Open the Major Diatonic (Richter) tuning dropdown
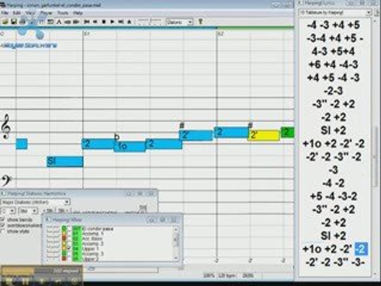Image resolution: width=381 pixels, height=286 pixels. (x=35, y=202)
